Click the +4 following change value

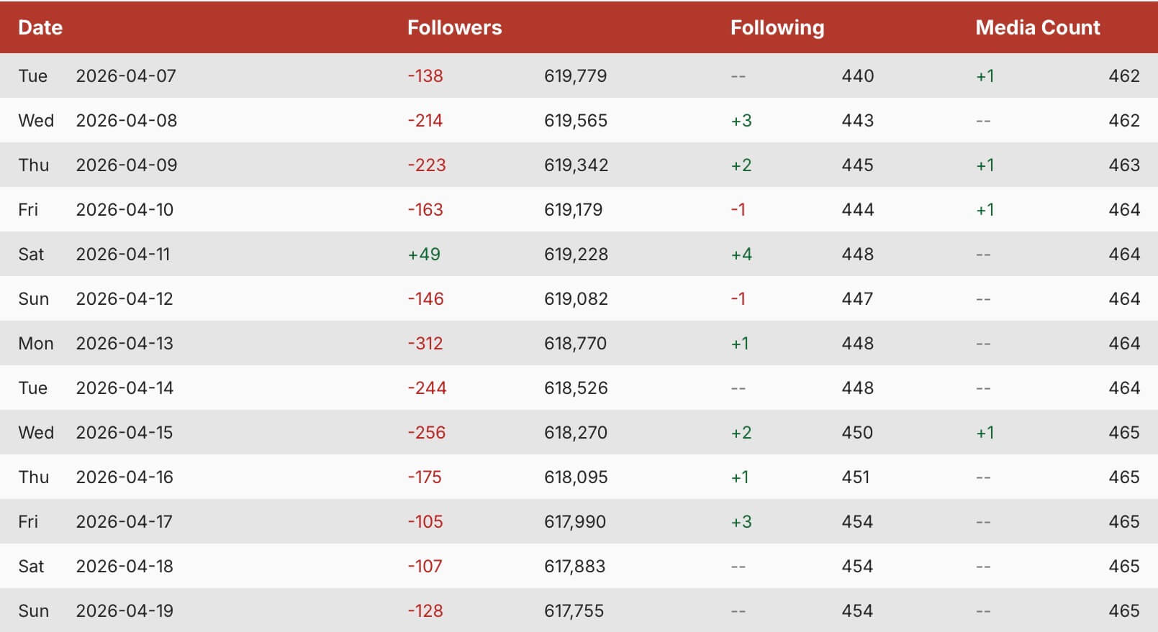(741, 254)
